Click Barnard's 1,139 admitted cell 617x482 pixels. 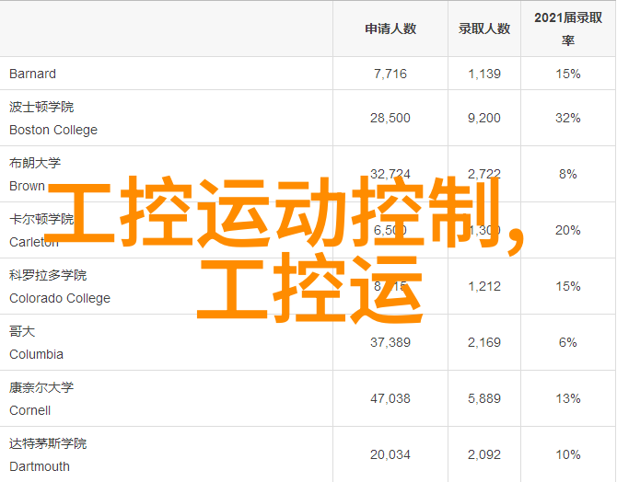pos(484,74)
